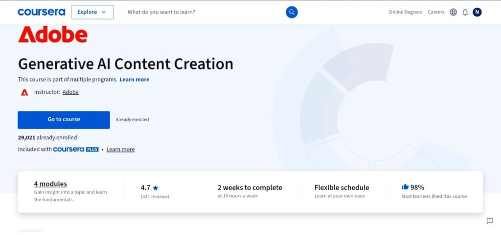Click the thumbs-up 98% icon
501x235 pixels.
[x=405, y=187]
